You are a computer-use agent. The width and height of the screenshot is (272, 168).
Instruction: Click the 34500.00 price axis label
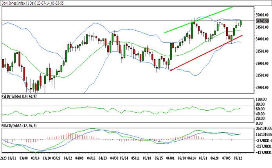(x=262, y=27)
